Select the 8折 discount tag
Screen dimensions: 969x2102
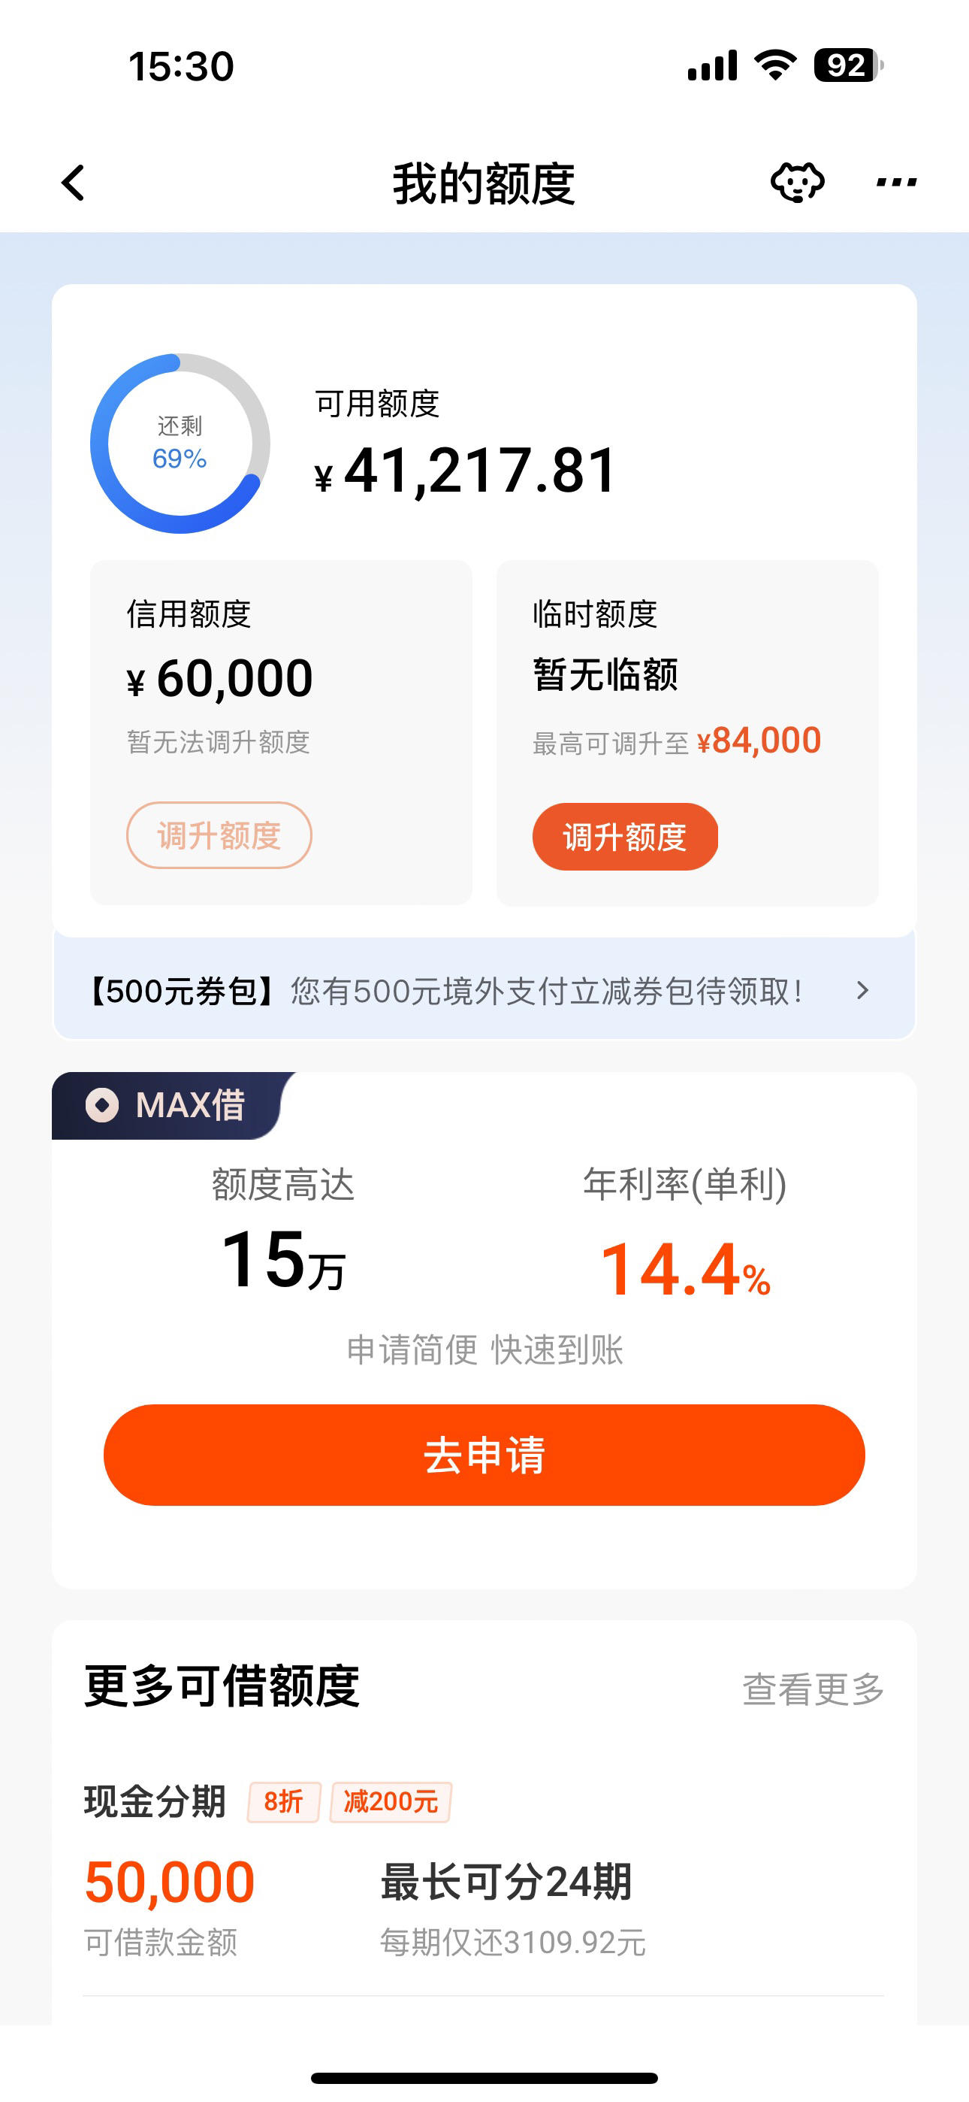tap(284, 1801)
